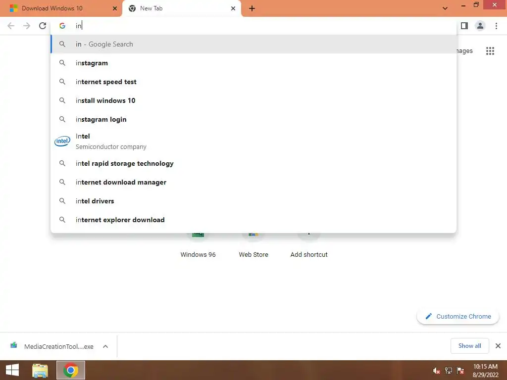Select 'internet explorer download' suggestion

tap(253, 220)
